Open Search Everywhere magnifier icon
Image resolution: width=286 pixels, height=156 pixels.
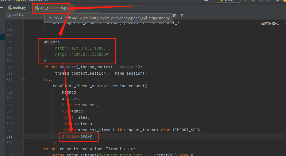click(278, 1)
